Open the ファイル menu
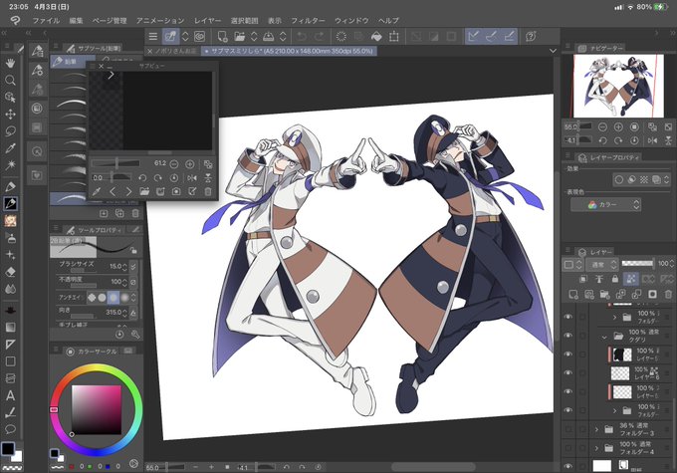 tap(46, 20)
